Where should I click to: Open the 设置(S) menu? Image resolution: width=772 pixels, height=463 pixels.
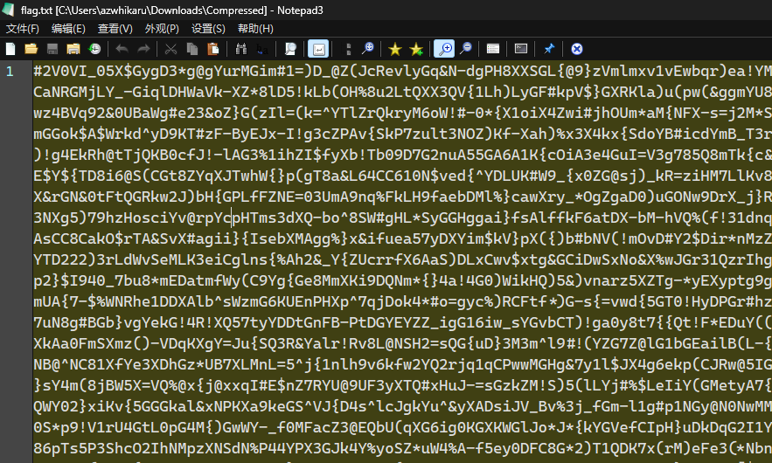[x=208, y=29]
